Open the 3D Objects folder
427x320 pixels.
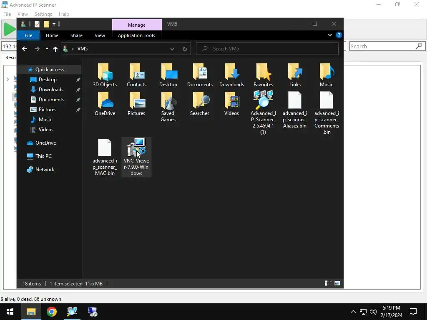[105, 75]
